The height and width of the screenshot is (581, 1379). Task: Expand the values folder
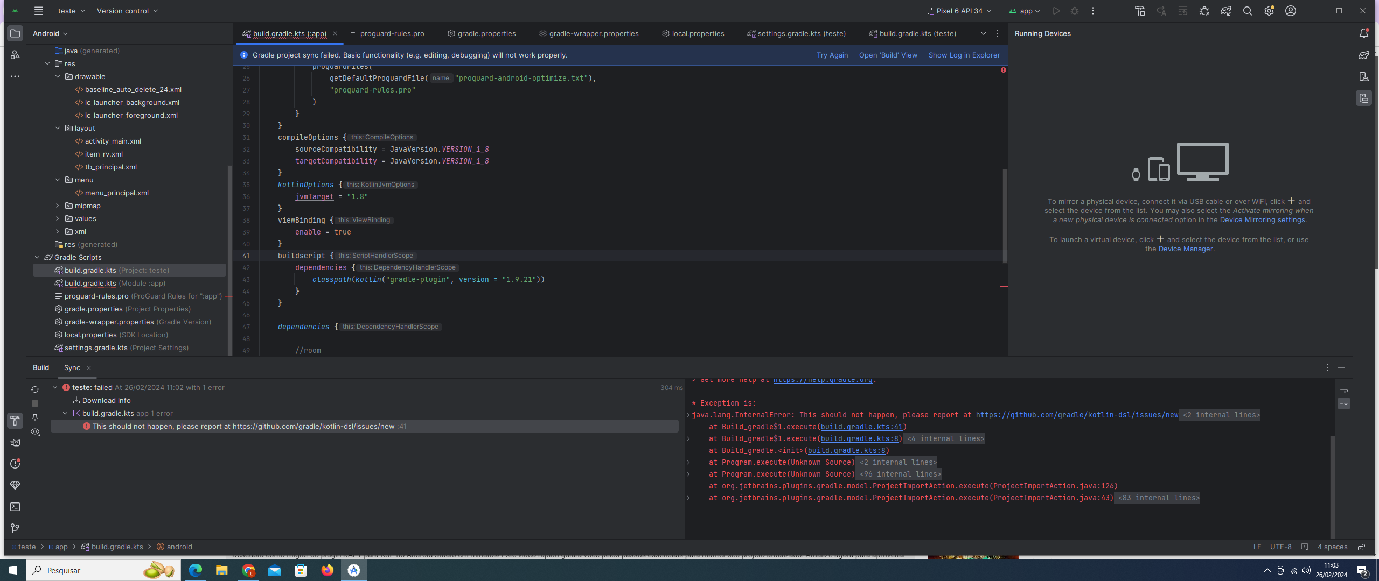click(x=58, y=218)
